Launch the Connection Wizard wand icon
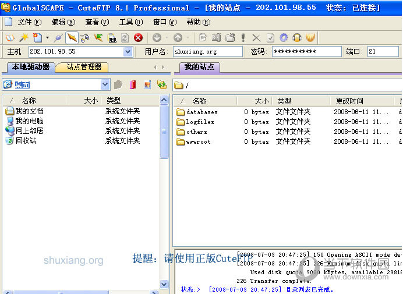Screen dimensions: 403x294 (24, 38)
